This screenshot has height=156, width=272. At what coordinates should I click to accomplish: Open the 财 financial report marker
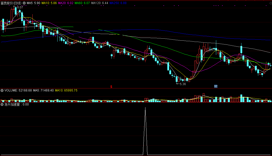pos(216,86)
